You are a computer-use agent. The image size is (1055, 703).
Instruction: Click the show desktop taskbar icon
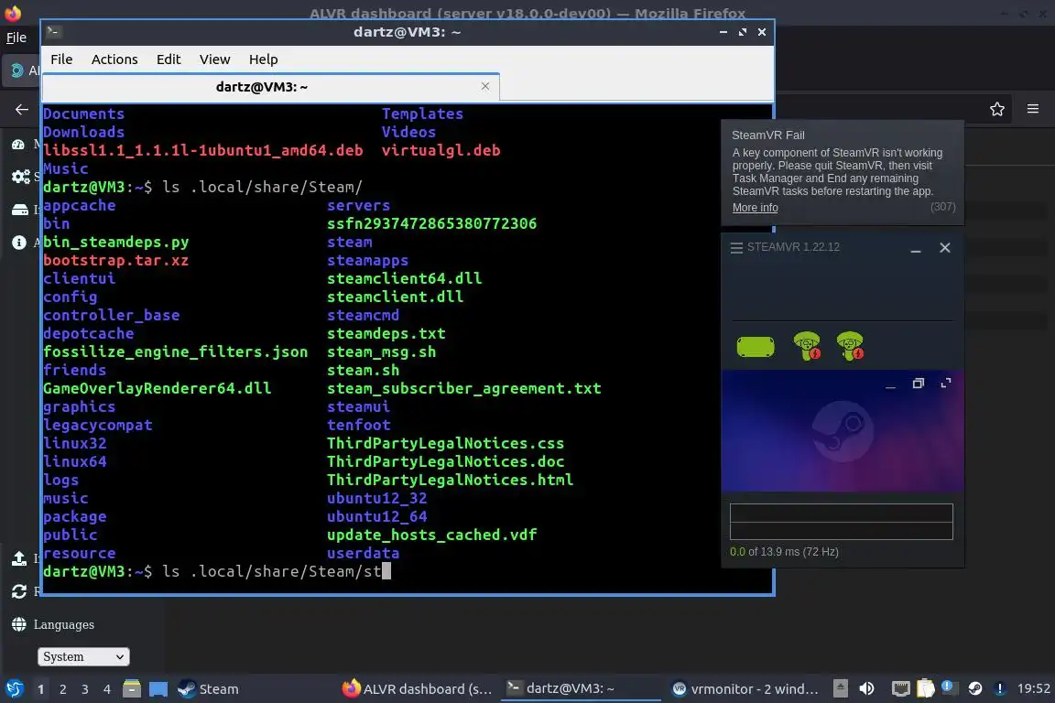tap(158, 689)
